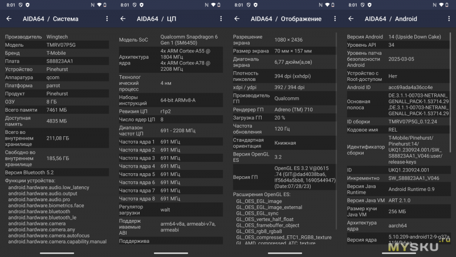
Task: Select the Загрузка ГП 20 % row
Action: coord(284,118)
